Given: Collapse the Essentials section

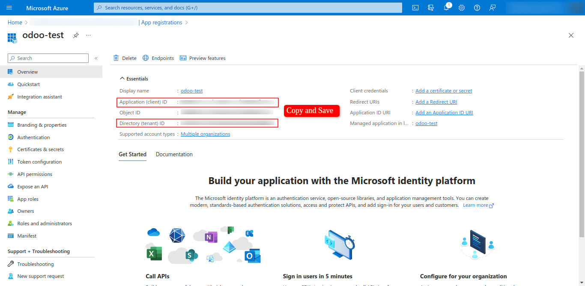Looking at the screenshot, I should pos(134,79).
